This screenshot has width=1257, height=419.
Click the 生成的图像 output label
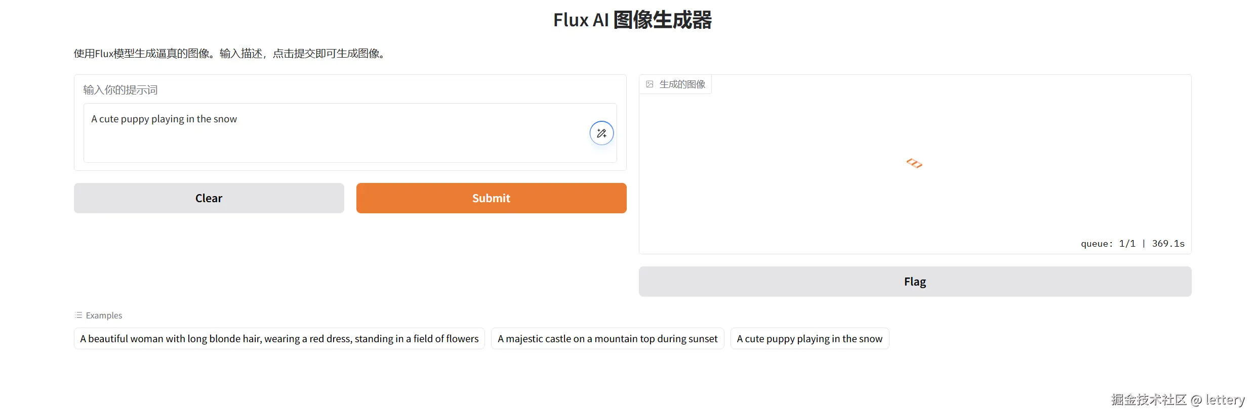(x=682, y=84)
